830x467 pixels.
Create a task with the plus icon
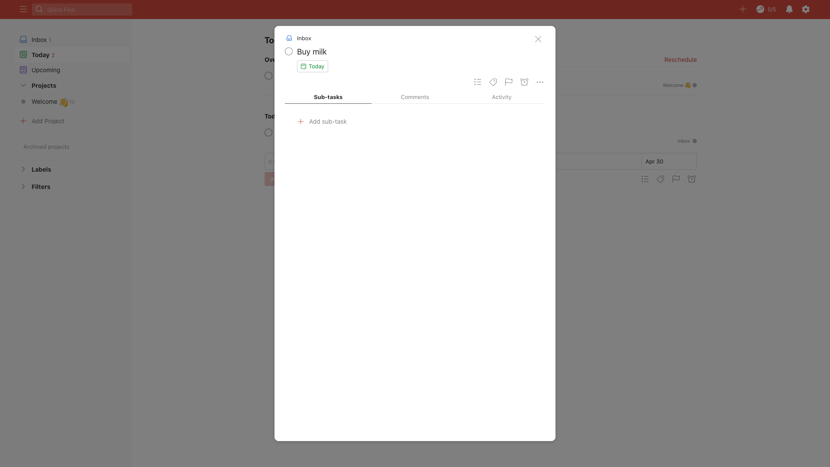click(743, 9)
